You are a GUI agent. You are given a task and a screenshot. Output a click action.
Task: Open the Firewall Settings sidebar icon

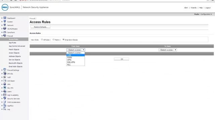click(x=5, y=70)
